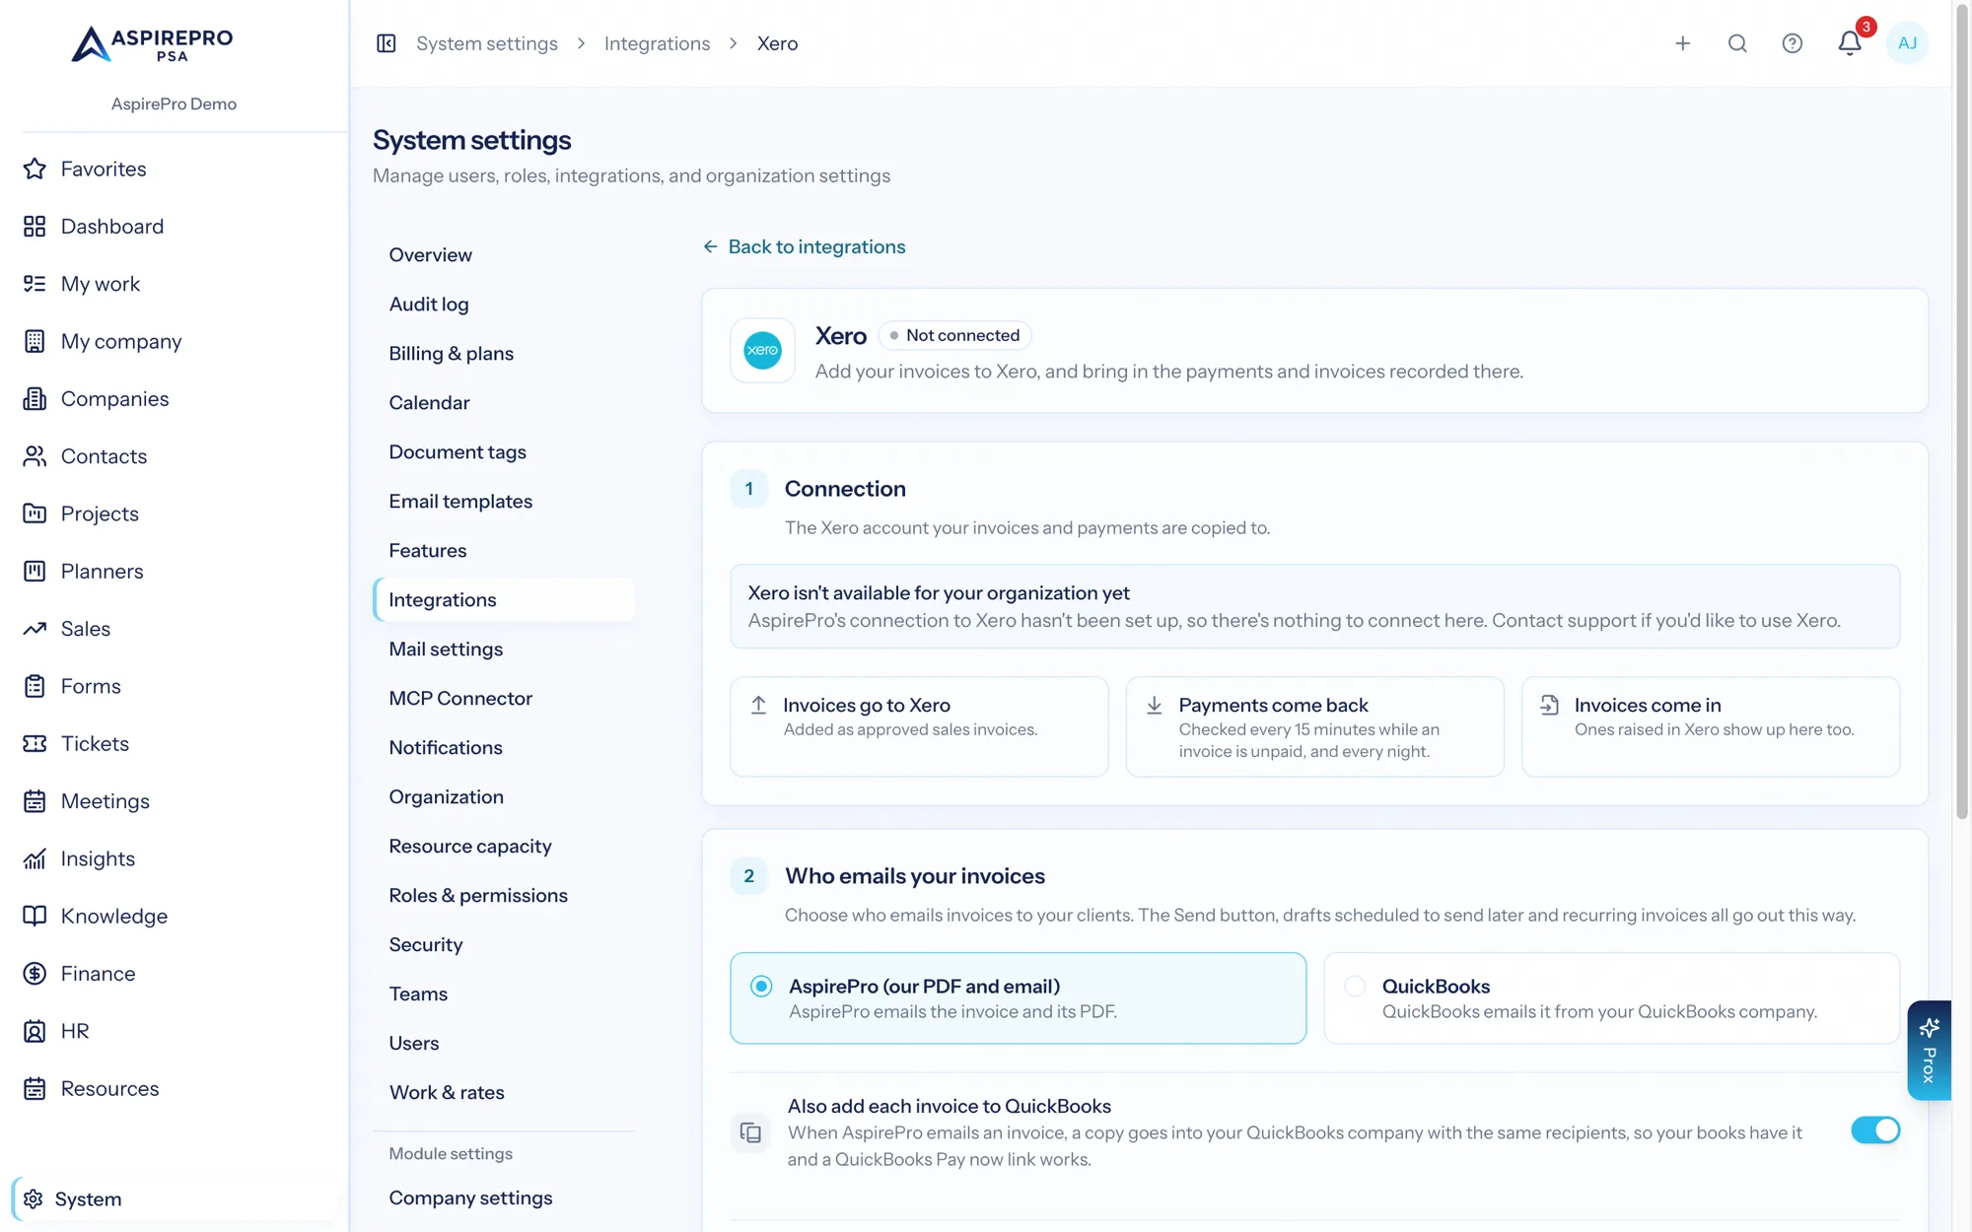The image size is (1972, 1232).
Task: Open the Security settings item
Action: (x=505, y=945)
